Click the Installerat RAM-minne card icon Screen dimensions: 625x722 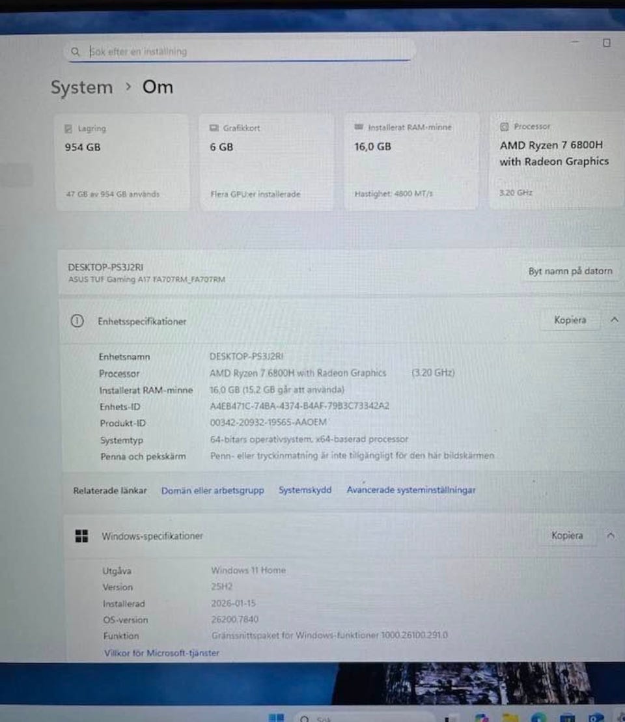point(359,126)
